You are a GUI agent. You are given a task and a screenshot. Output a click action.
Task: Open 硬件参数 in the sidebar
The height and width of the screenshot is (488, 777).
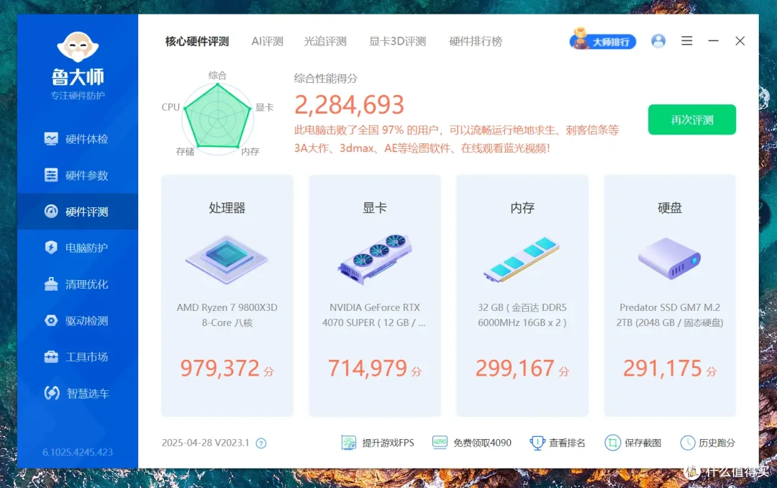[x=77, y=175]
